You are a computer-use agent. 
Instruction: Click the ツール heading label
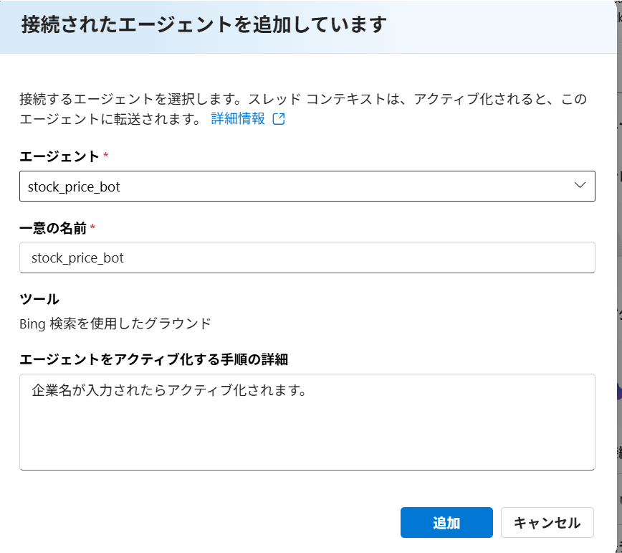click(39, 299)
